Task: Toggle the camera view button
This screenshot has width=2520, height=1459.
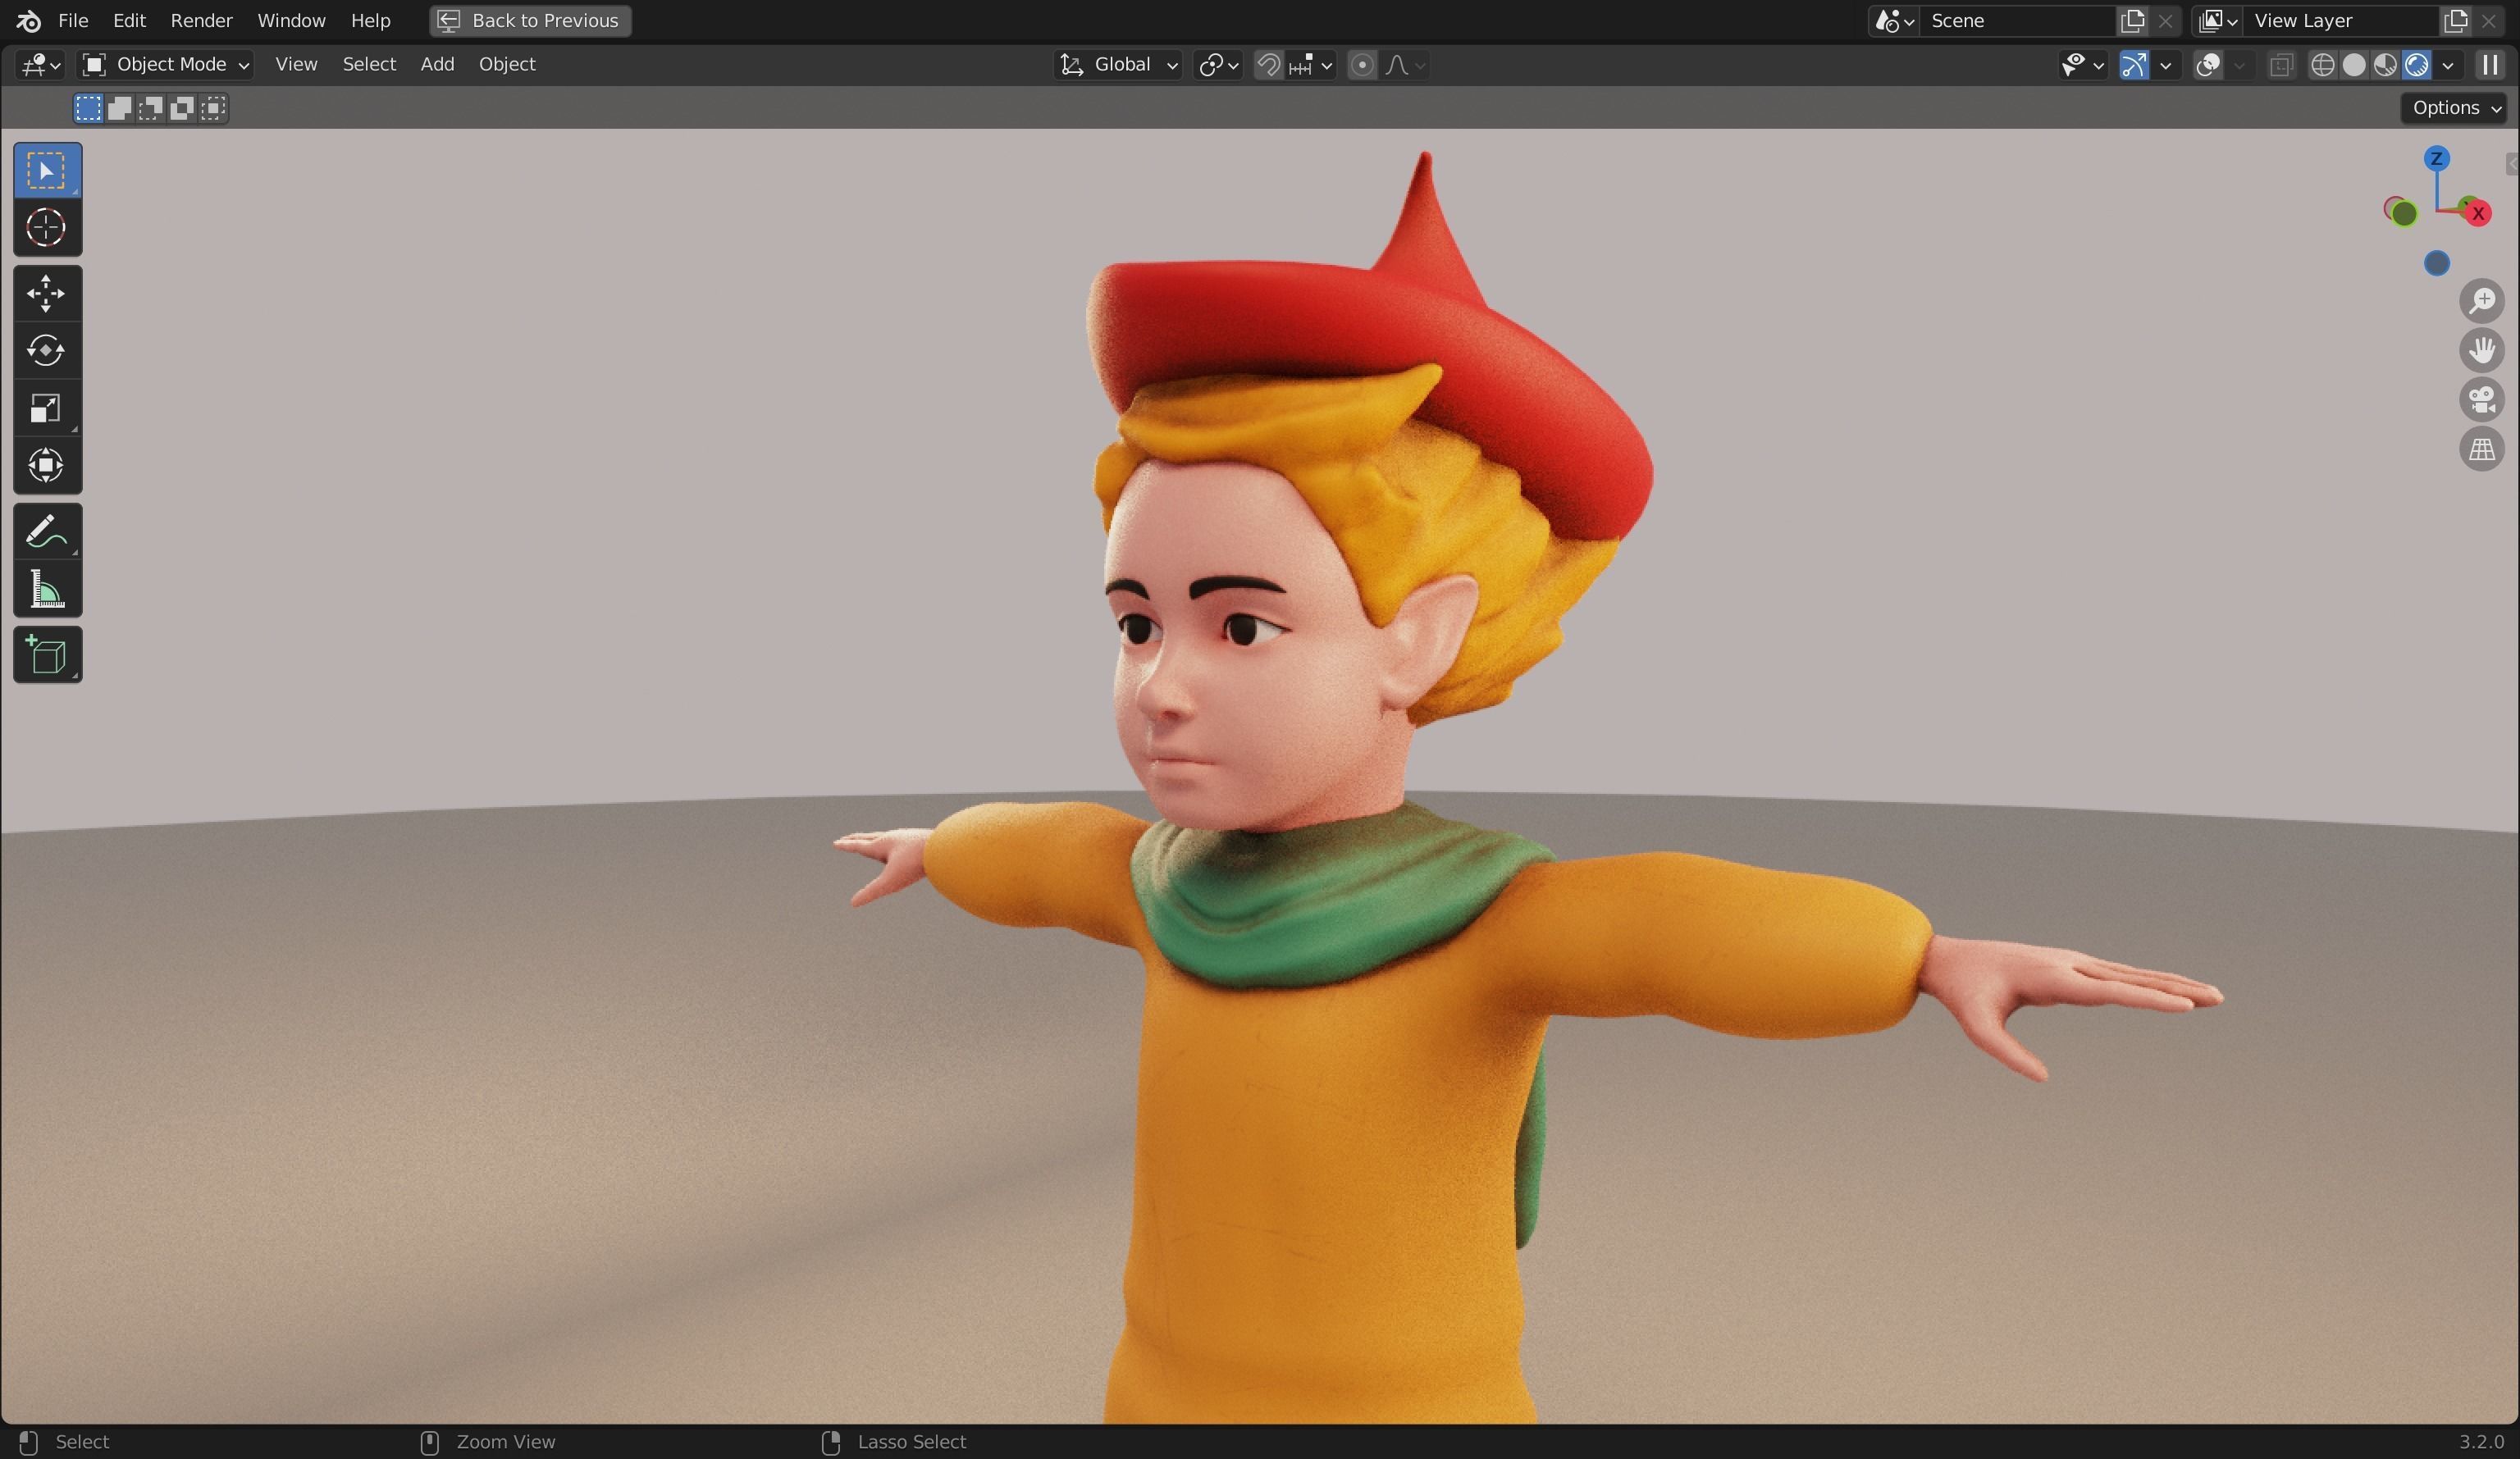Action: pos(2482,400)
